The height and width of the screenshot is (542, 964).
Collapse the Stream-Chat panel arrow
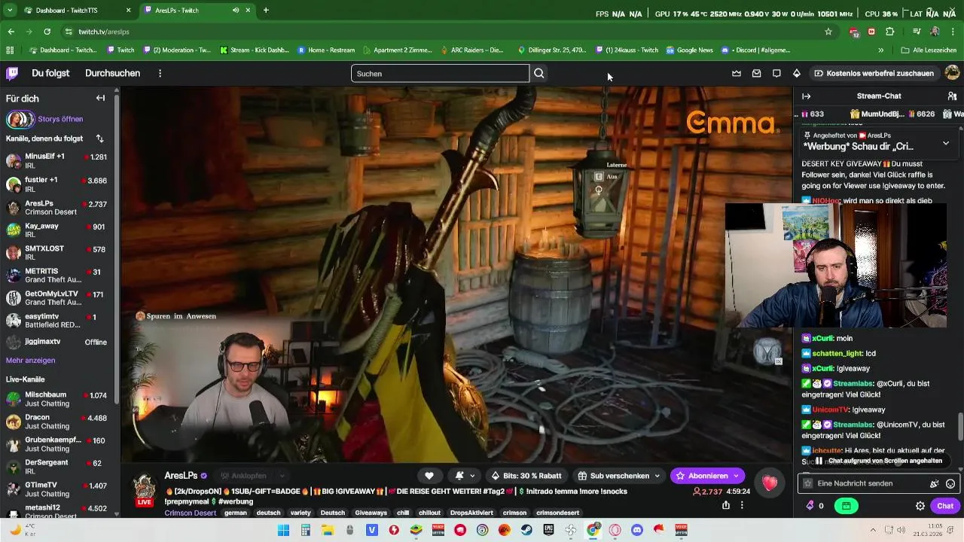point(806,96)
